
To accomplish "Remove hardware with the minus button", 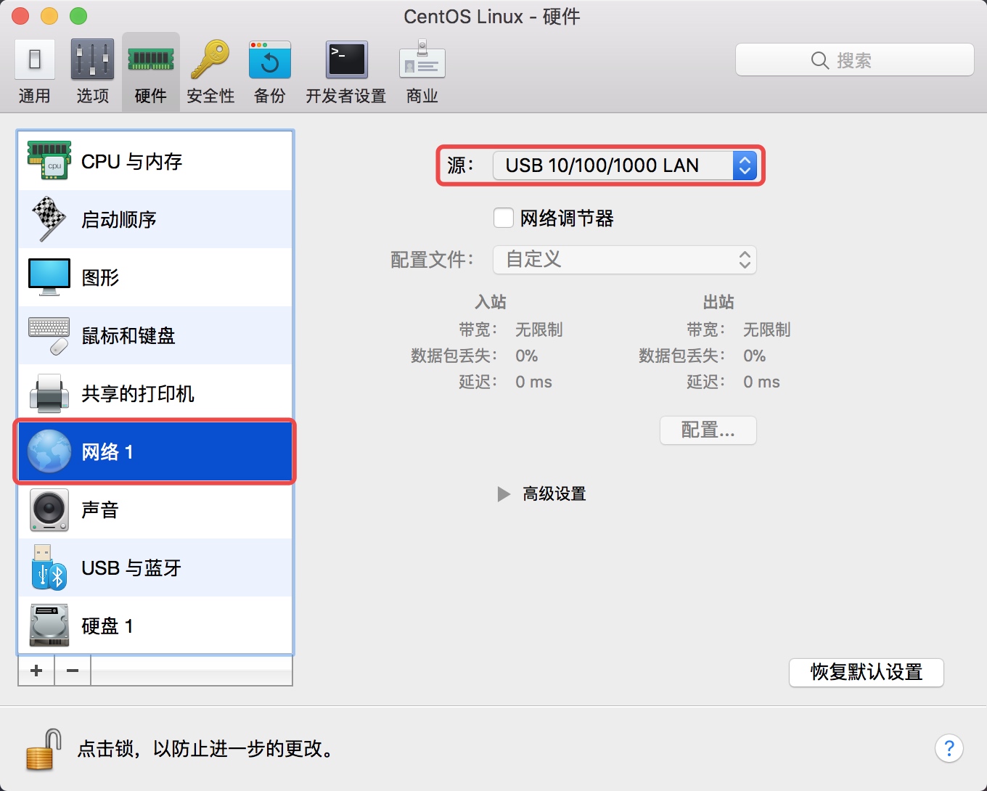I will [73, 671].
